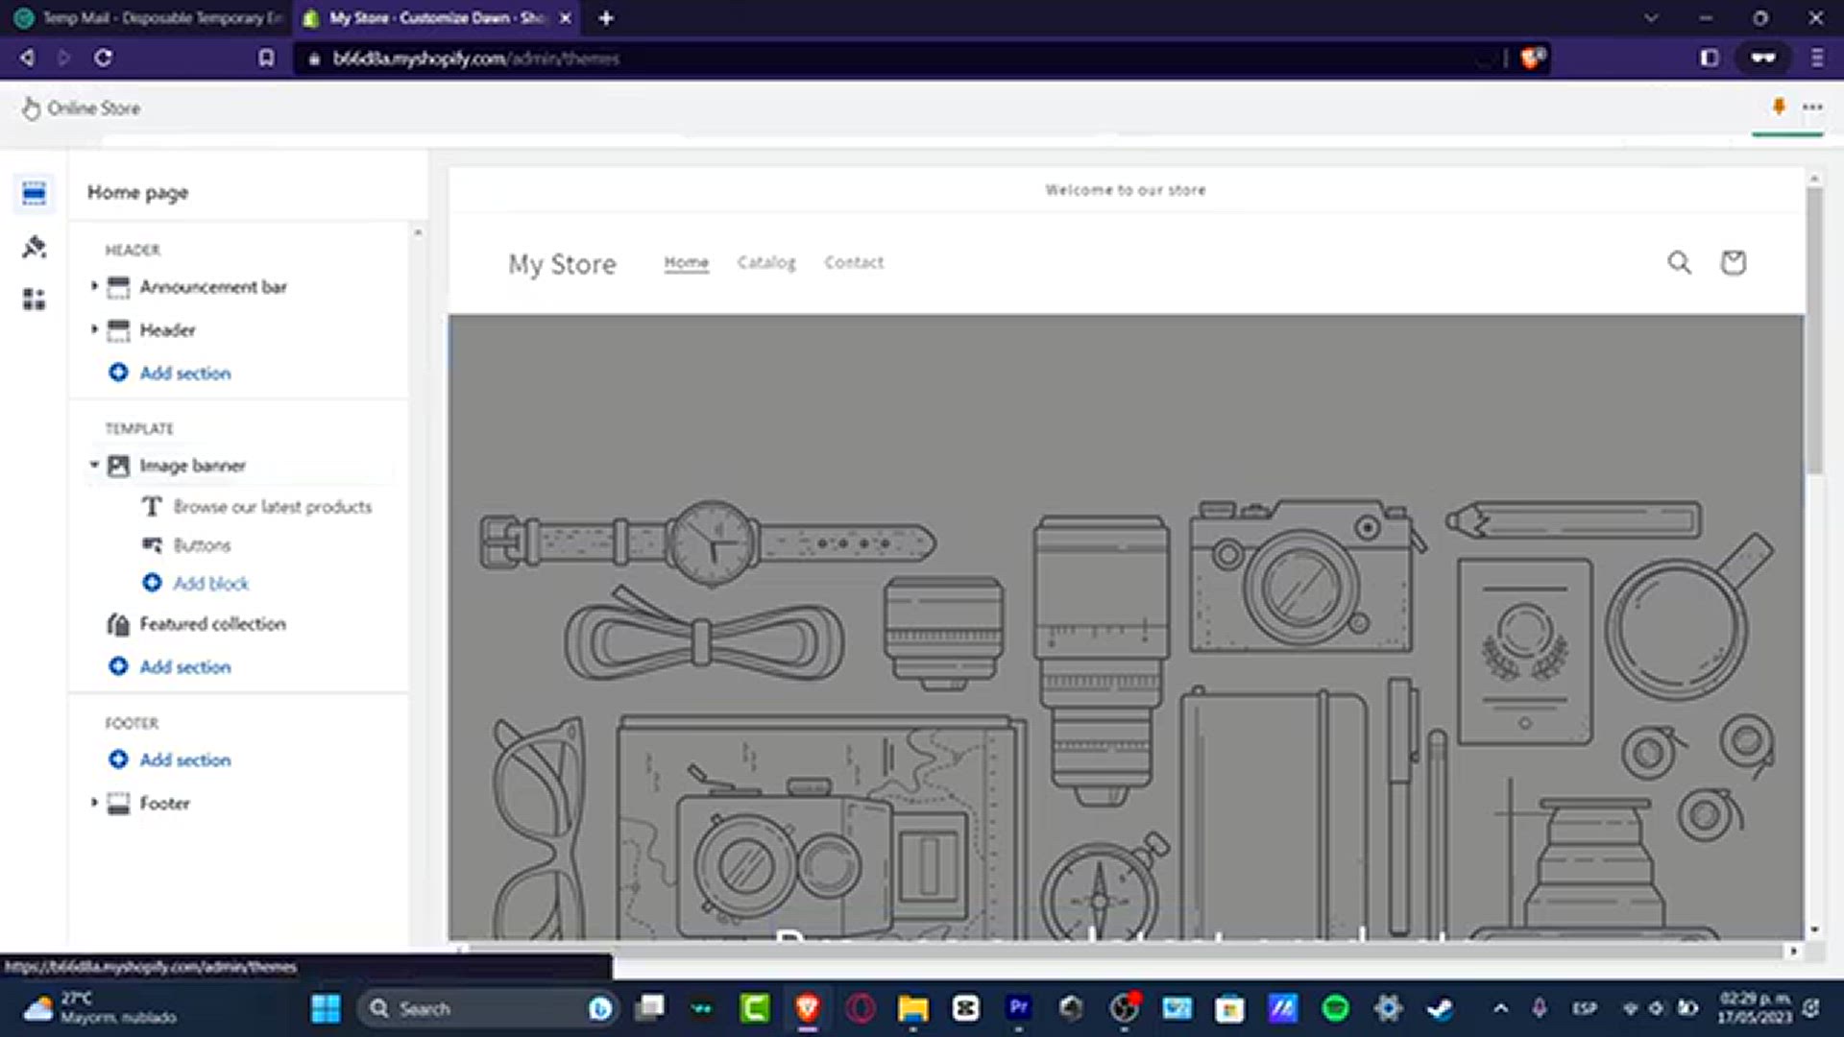Image resolution: width=1844 pixels, height=1037 pixels.
Task: Click the browser reload icon
Action: click(103, 58)
